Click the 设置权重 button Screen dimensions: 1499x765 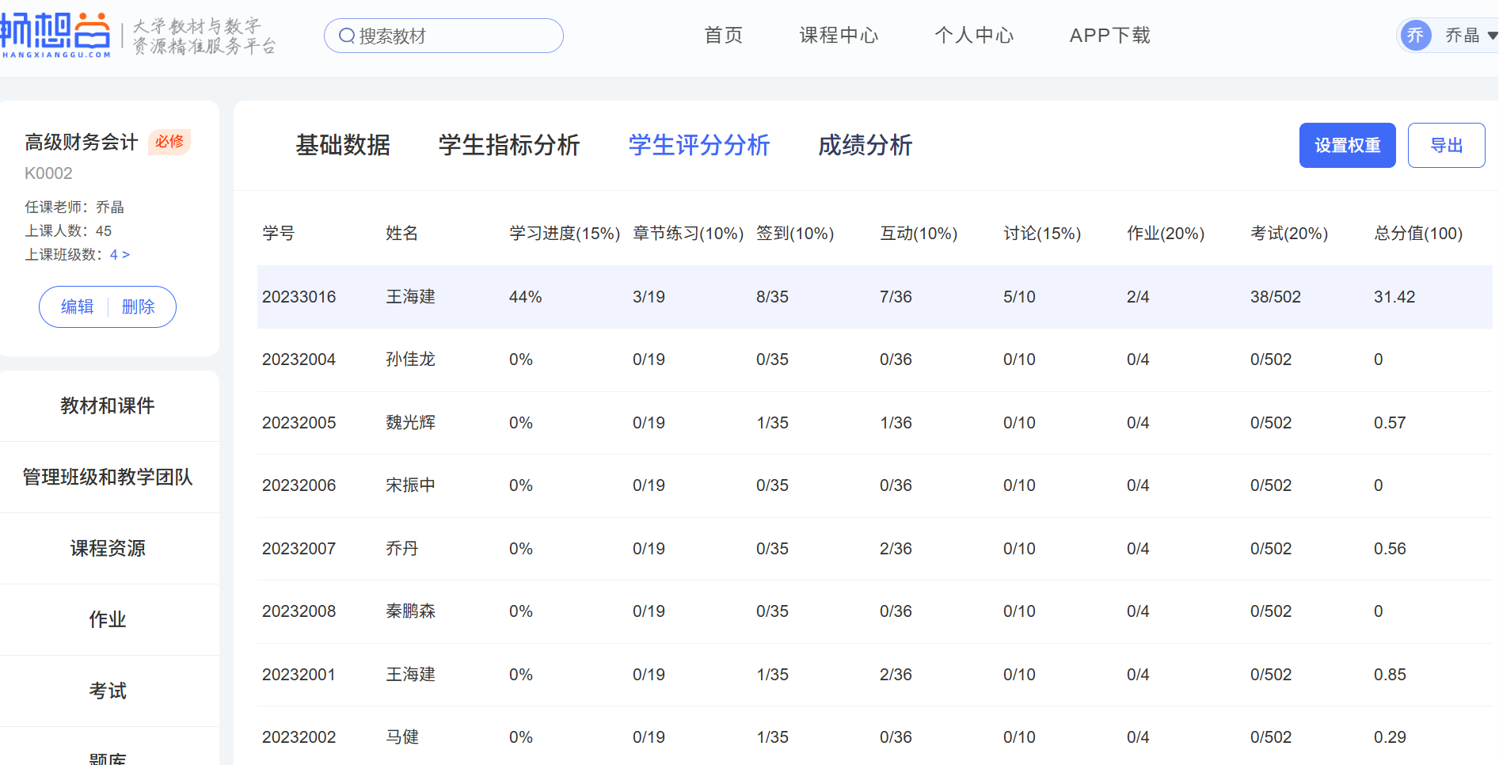[x=1347, y=146]
